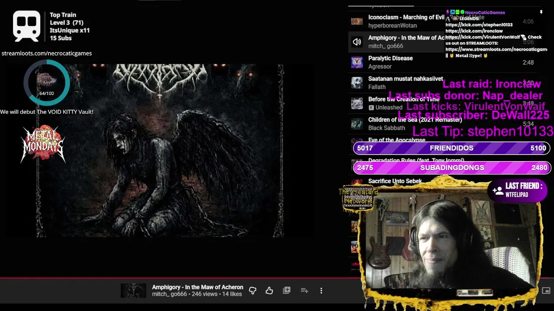This screenshot has height=311, width=554.
Task: Click the Top Train subway icon
Action: [26, 26]
